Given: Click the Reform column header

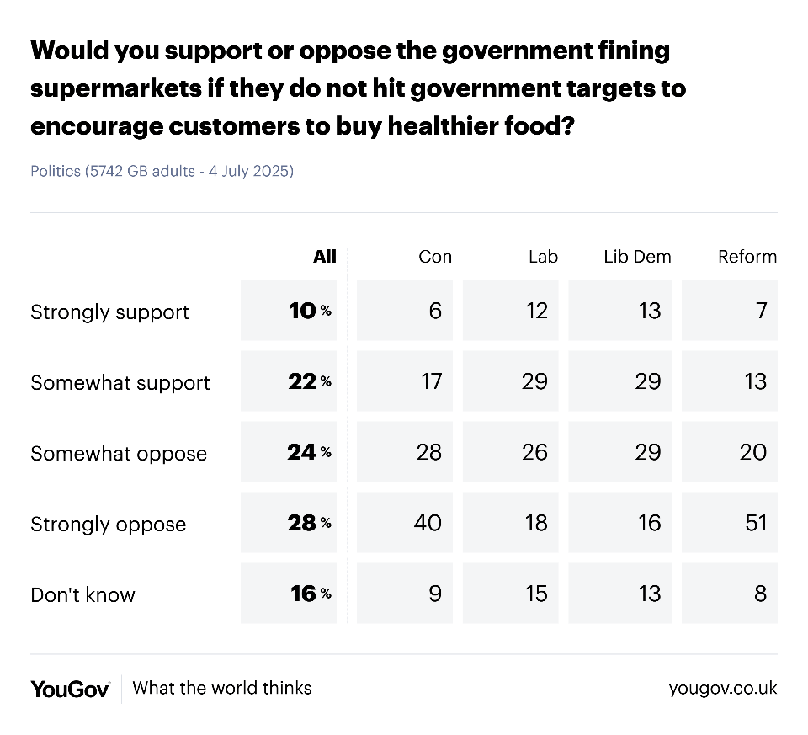Looking at the screenshot, I should [747, 256].
